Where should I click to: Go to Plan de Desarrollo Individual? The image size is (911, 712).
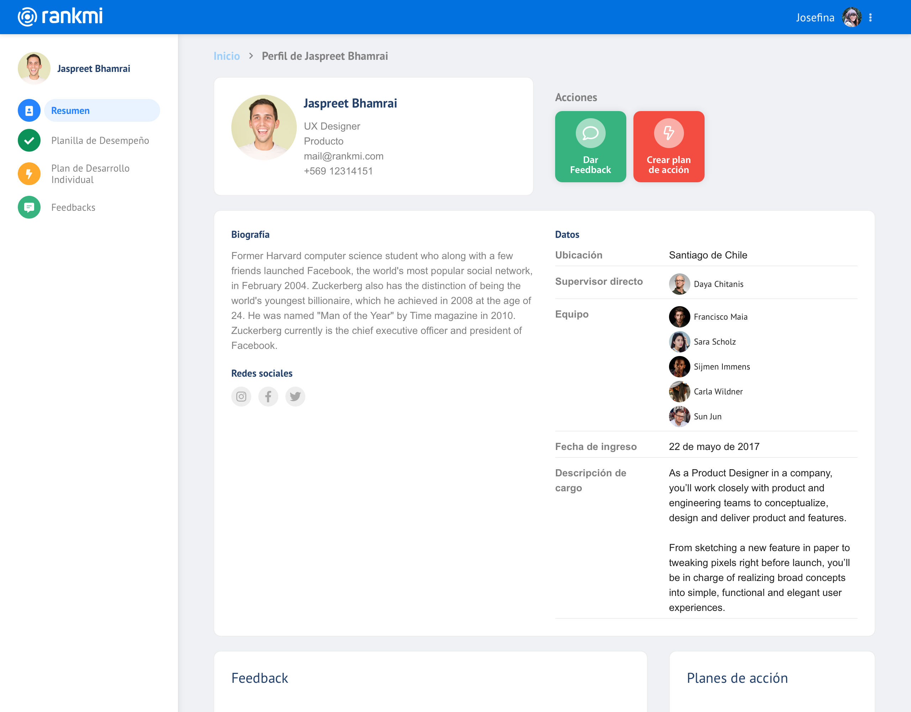[x=90, y=174]
